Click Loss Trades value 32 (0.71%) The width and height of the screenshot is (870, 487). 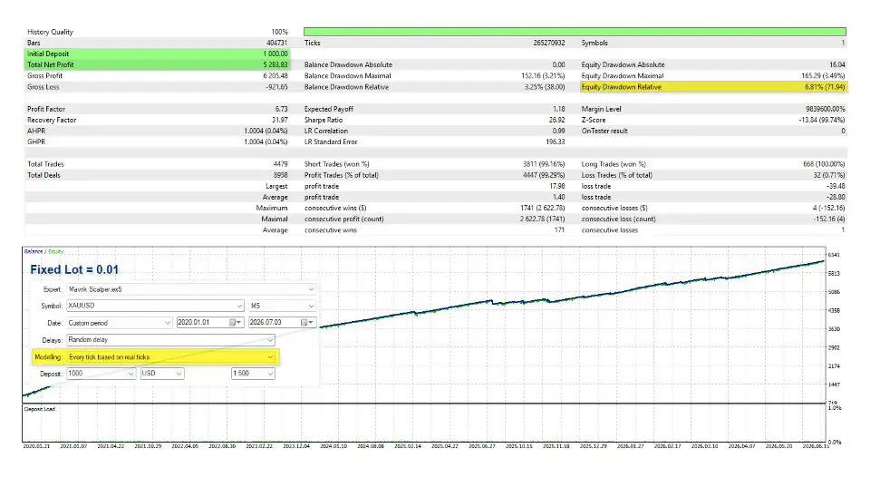pyautogui.click(x=829, y=175)
